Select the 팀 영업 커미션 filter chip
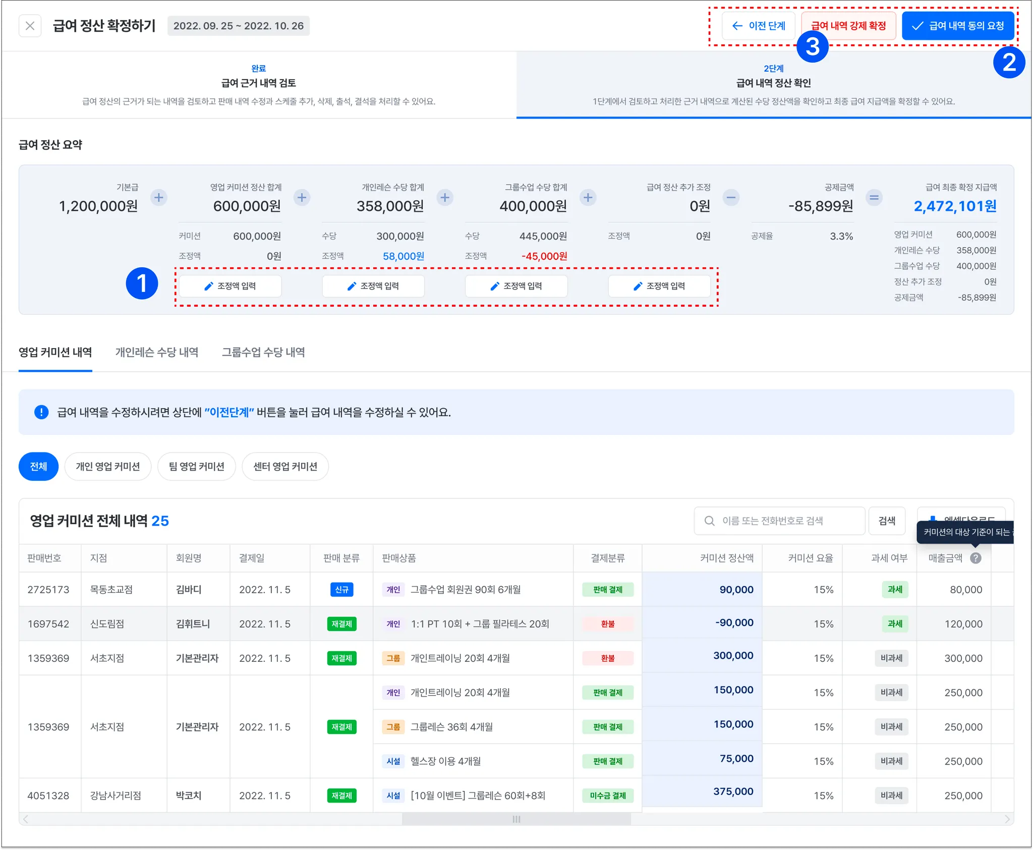 (196, 466)
